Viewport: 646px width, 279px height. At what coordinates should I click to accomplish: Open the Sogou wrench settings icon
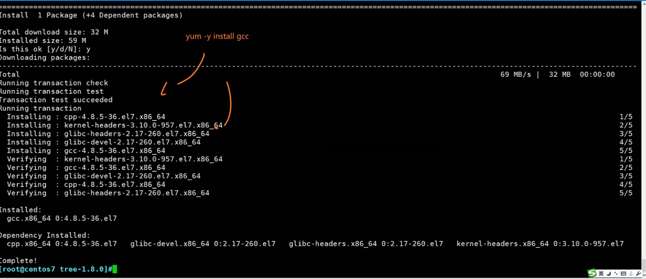point(638,274)
